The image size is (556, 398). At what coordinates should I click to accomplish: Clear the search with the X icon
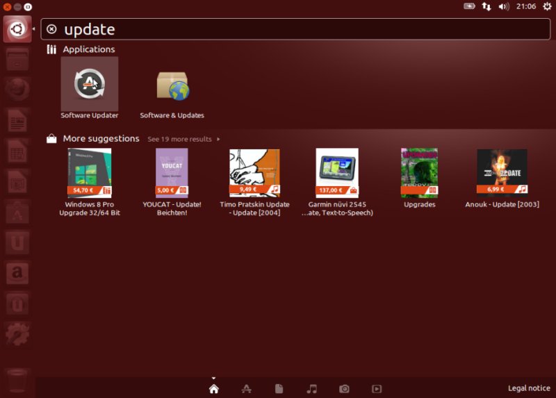[x=51, y=29]
